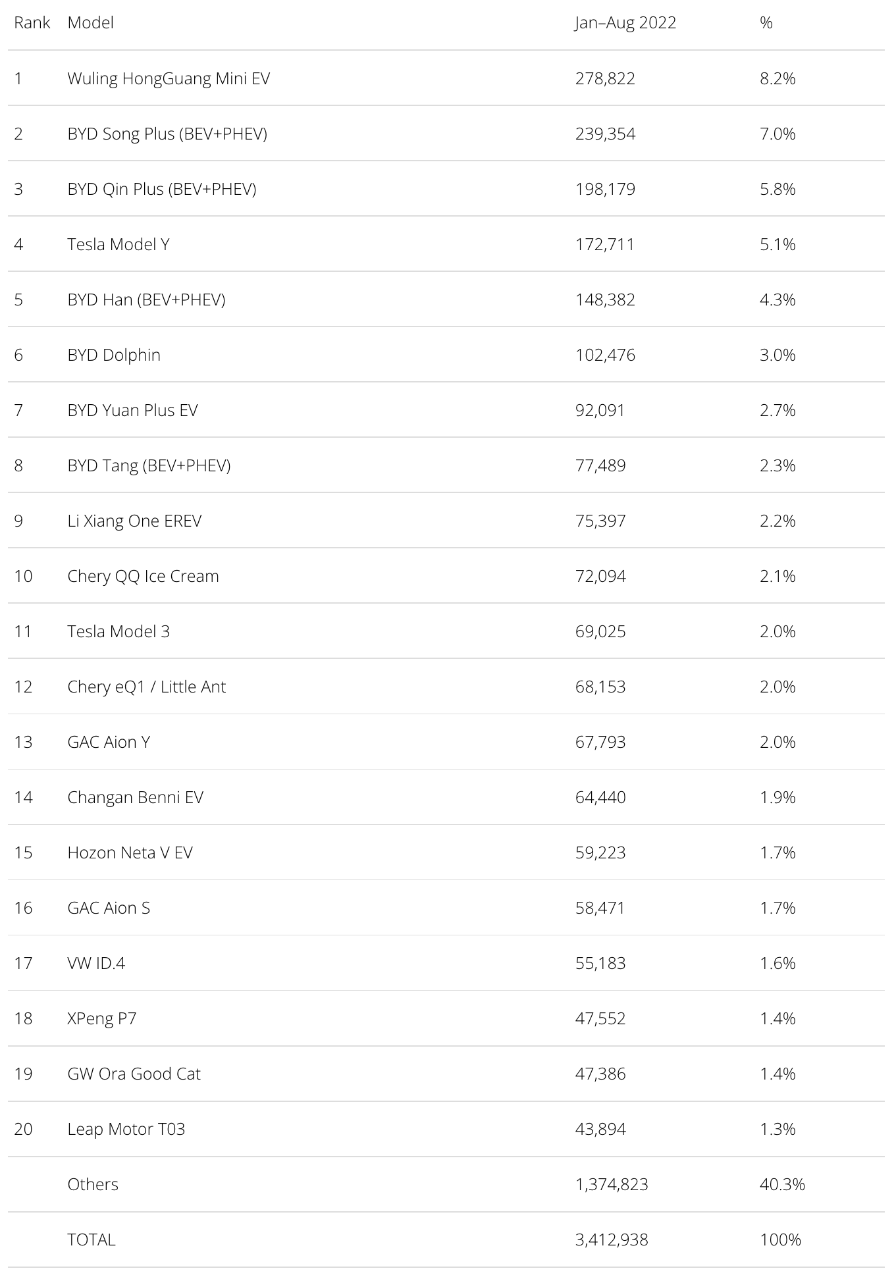Select the Wuling HongGuang Mini EV cell

pos(169,78)
